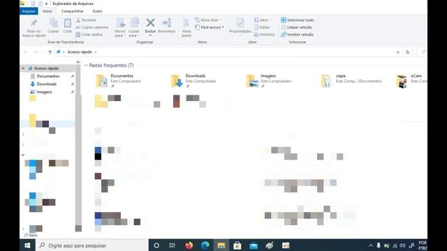Image resolution: width=447 pixels, height=251 pixels.
Task: Switch to the Compartilhar tab
Action: (73, 11)
